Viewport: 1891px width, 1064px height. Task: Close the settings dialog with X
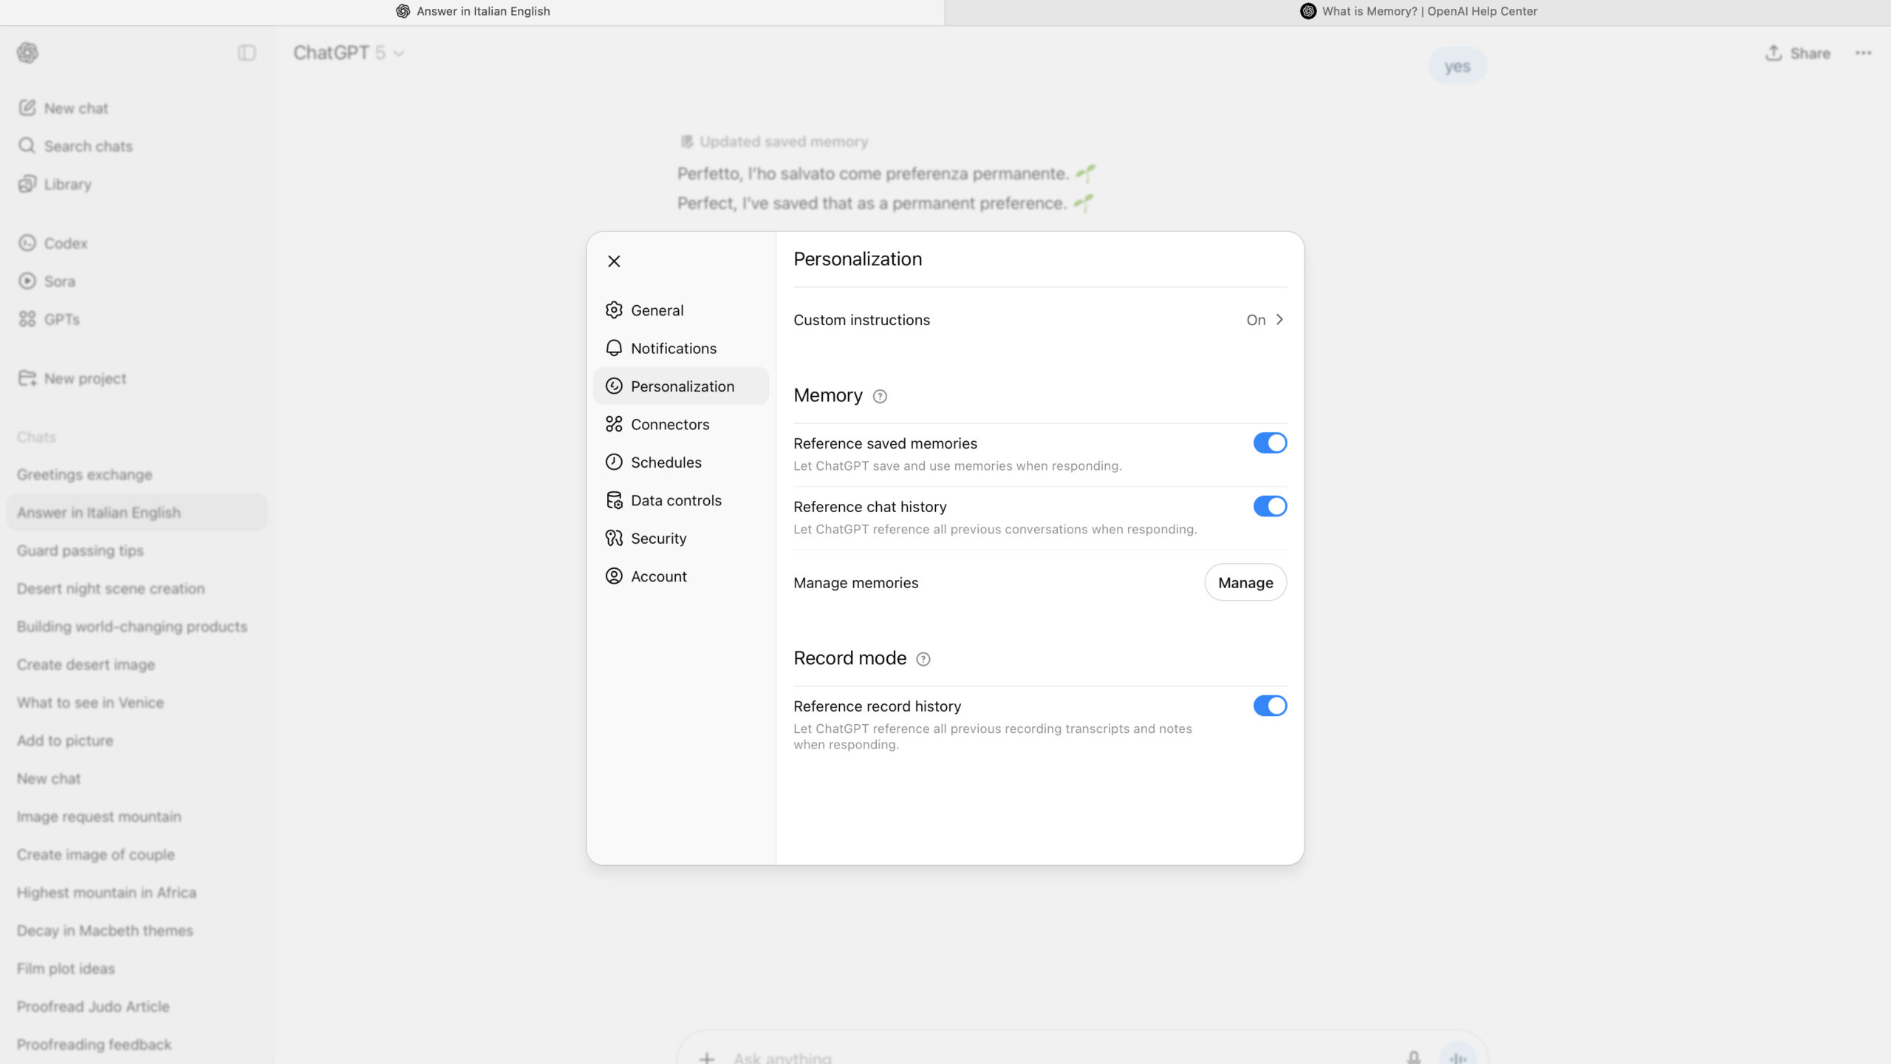tap(614, 262)
